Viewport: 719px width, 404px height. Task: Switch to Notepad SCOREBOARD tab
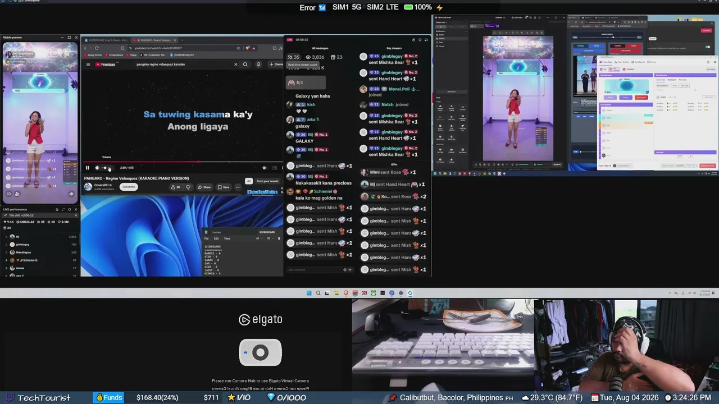tap(267, 232)
